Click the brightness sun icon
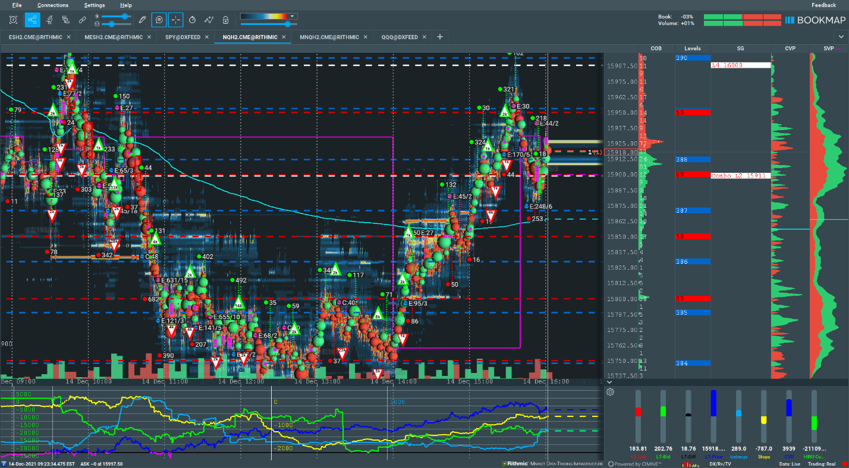This screenshot has height=468, width=849. [x=97, y=16]
